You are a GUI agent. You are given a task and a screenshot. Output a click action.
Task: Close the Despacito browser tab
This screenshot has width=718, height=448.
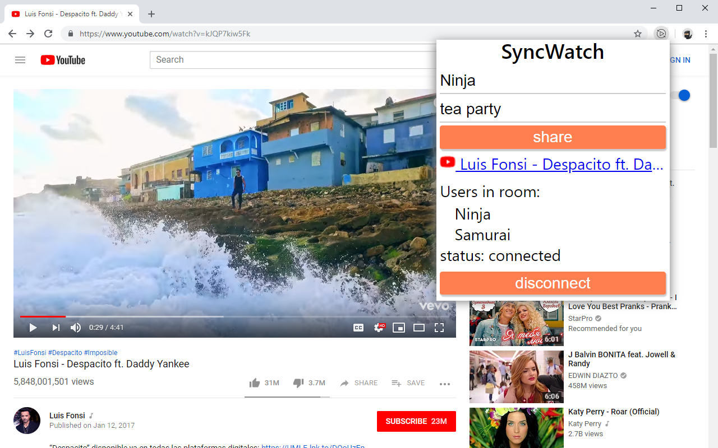130,14
